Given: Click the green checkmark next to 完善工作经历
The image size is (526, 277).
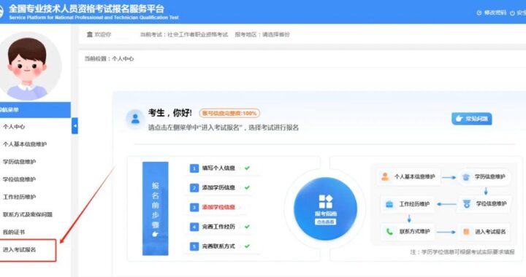Looking at the screenshot, I should (247, 227).
